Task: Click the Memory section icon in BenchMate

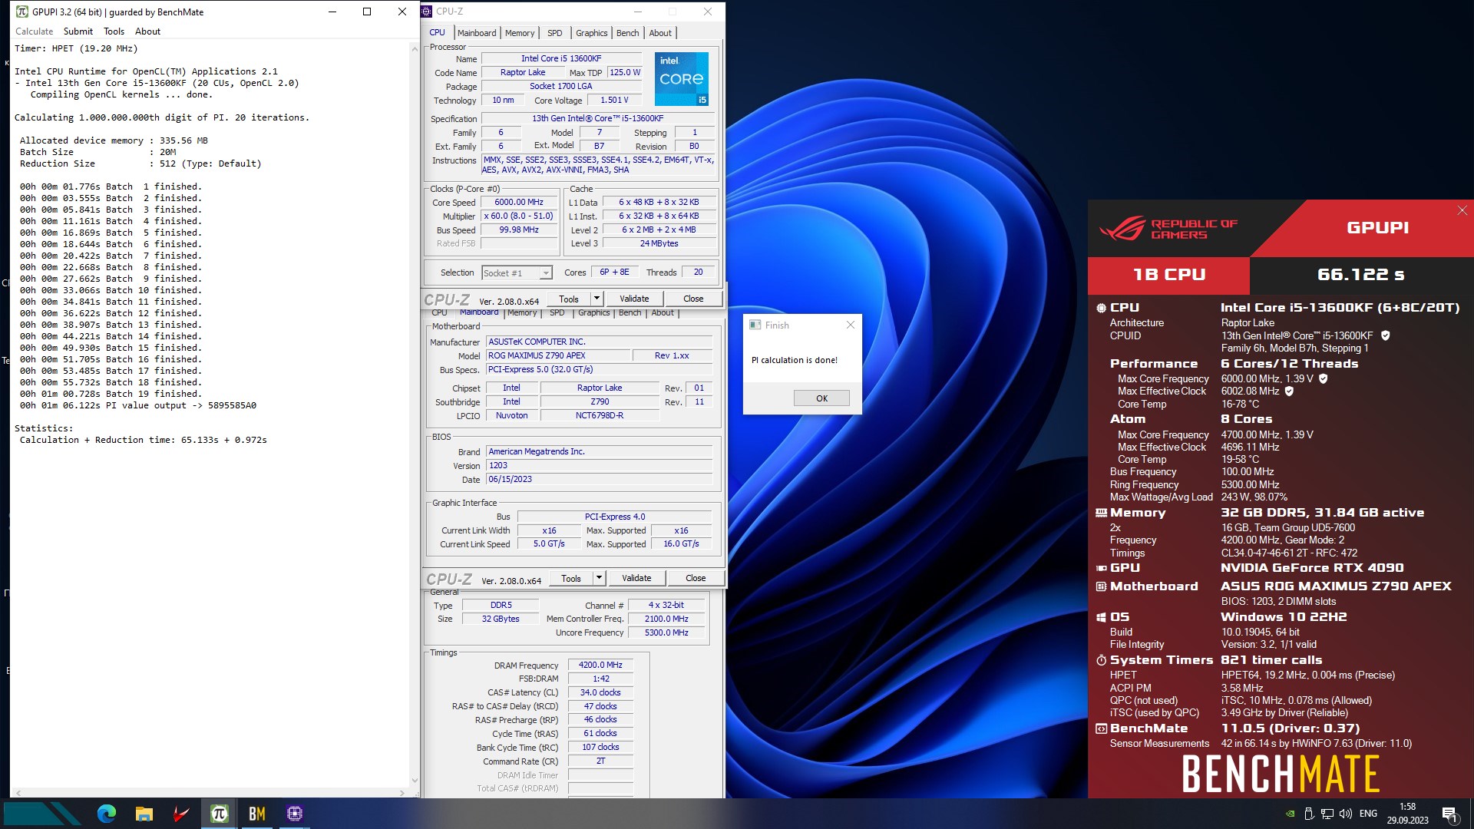Action: [1101, 513]
